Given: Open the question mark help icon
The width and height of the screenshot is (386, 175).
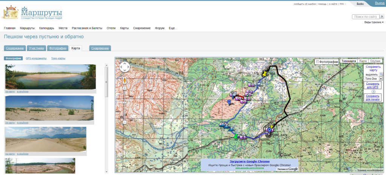Looking at the screenshot, I should click(373, 91).
